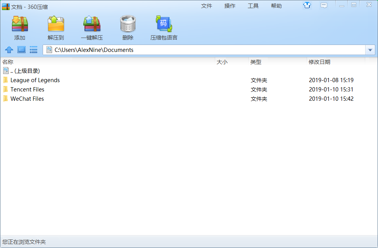
Task: Click the League of Legends folder icon
Action: click(x=5, y=80)
